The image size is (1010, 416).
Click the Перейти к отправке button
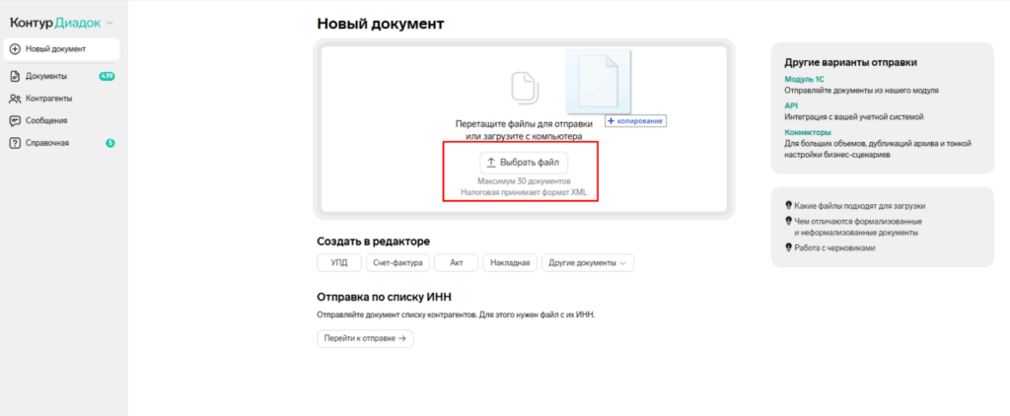(365, 339)
